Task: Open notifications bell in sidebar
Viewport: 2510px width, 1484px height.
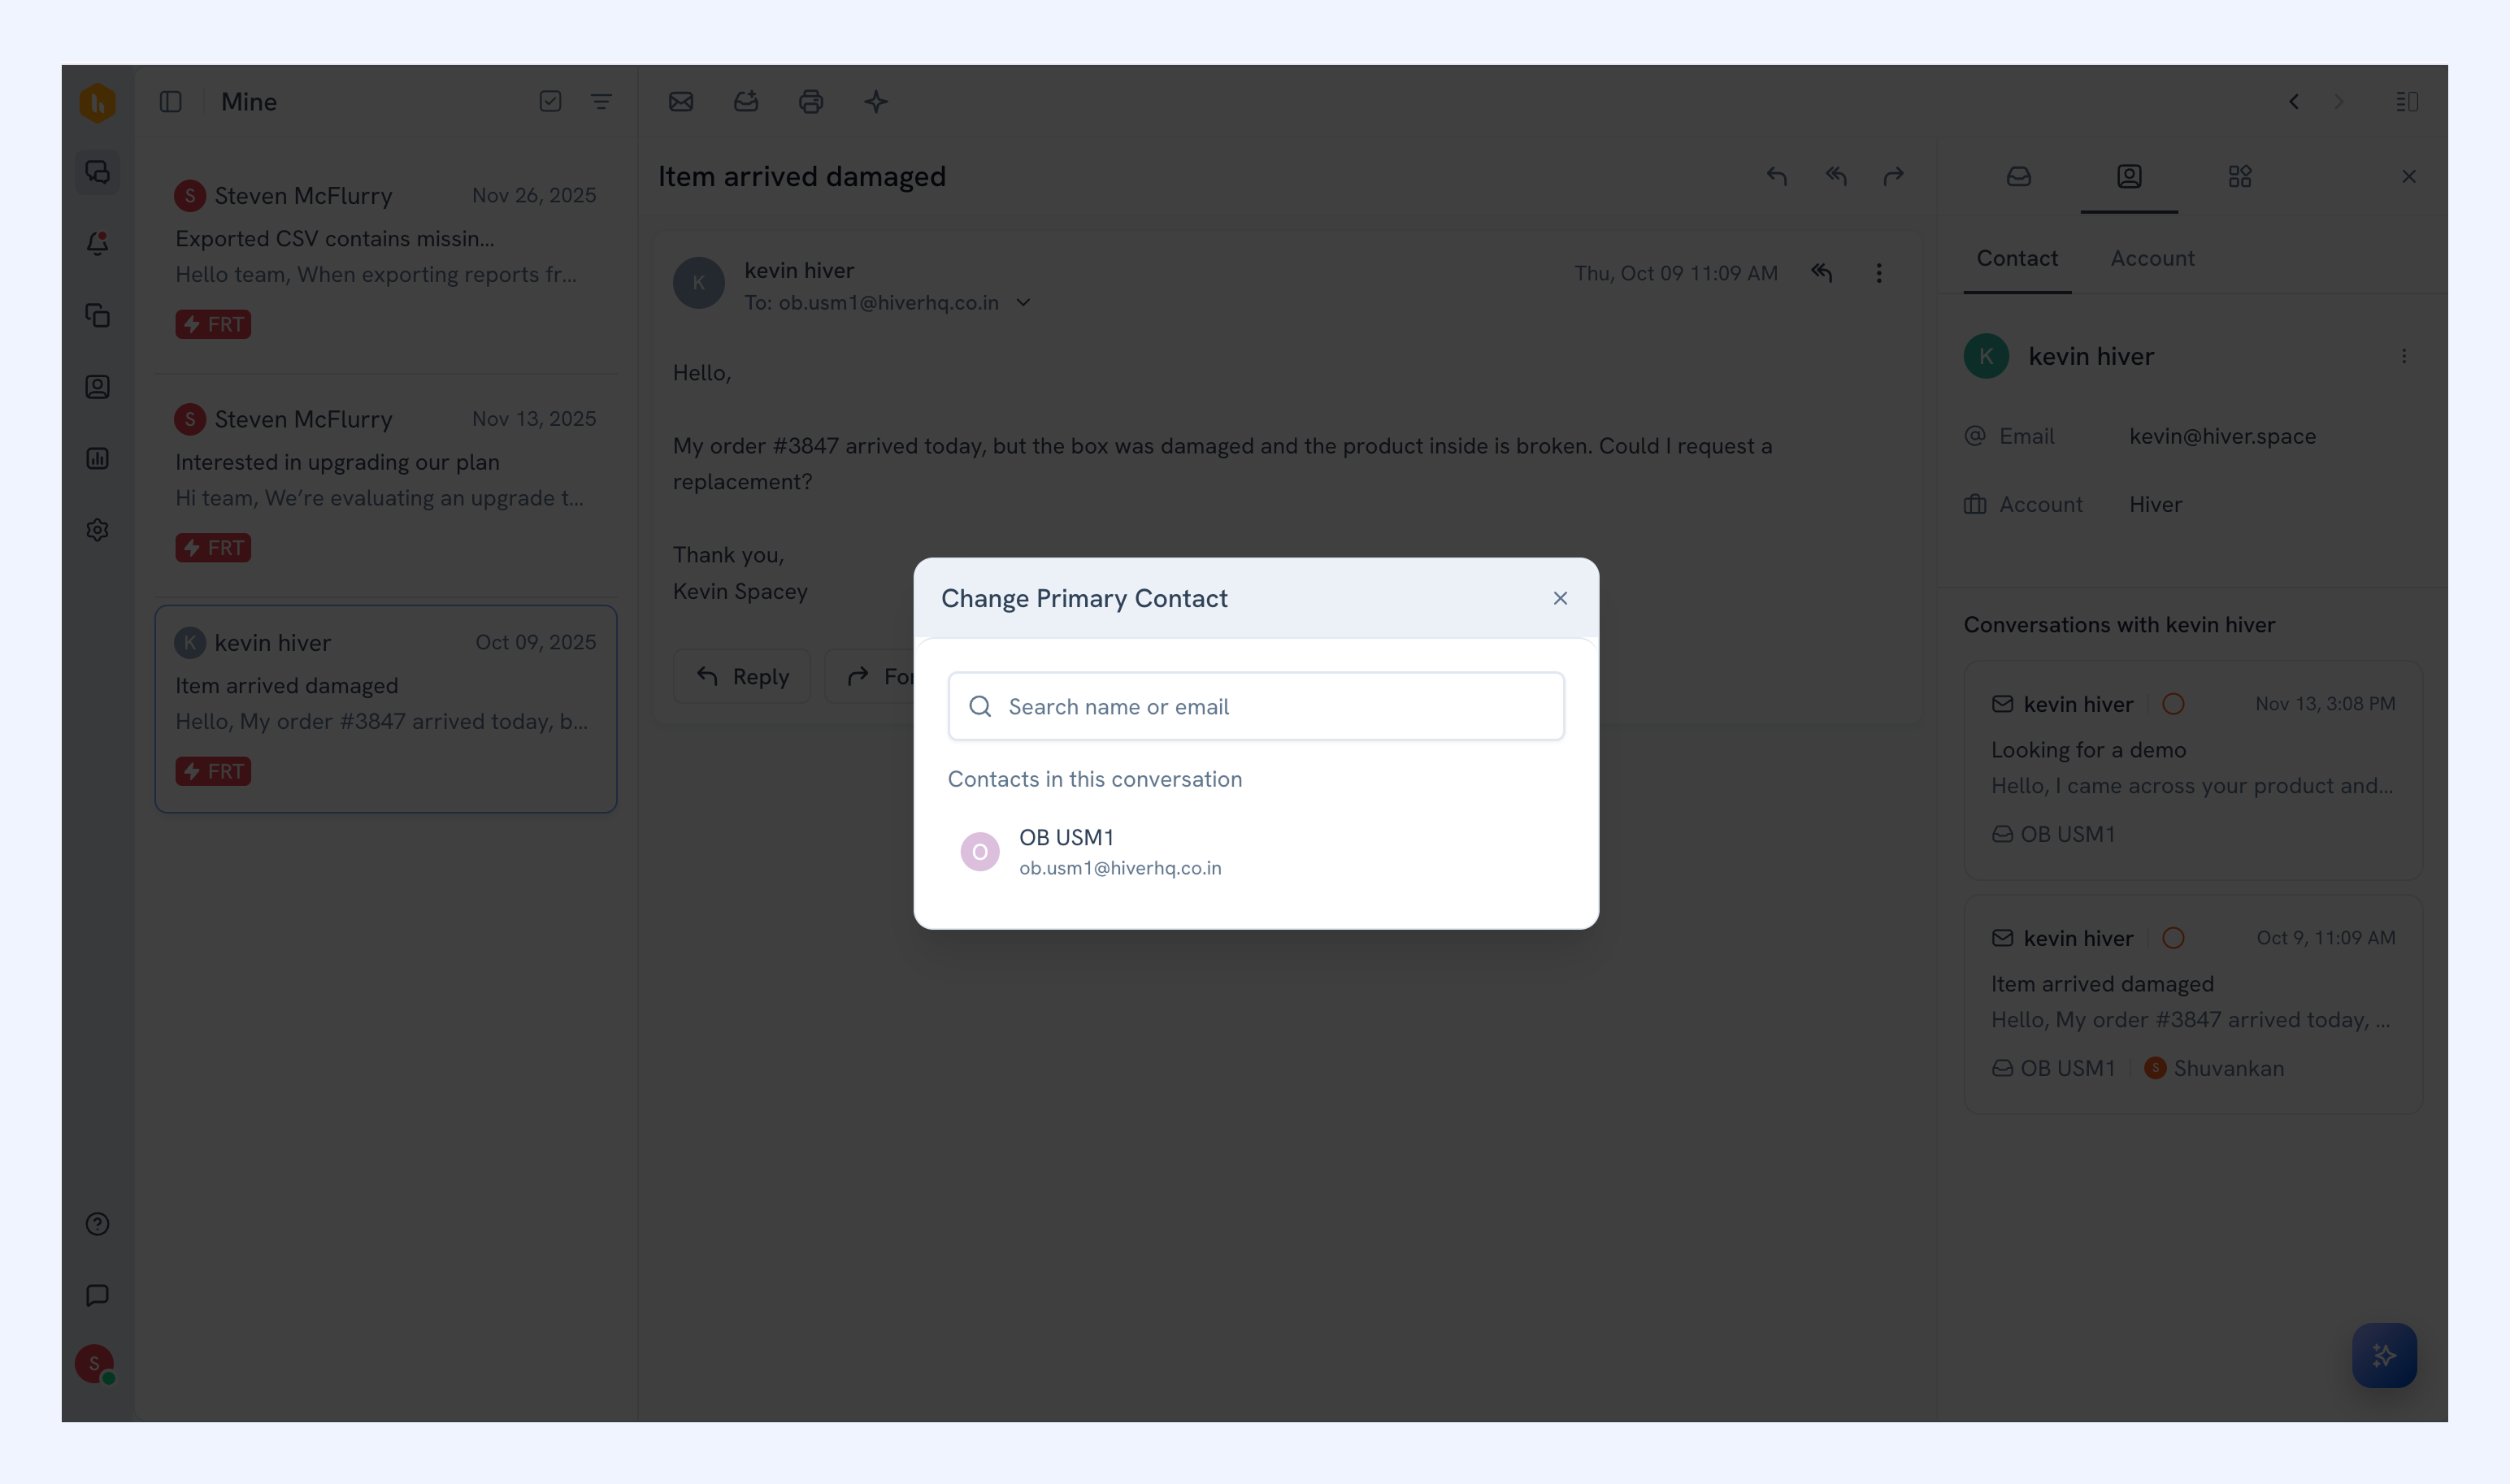Action: click(x=97, y=243)
